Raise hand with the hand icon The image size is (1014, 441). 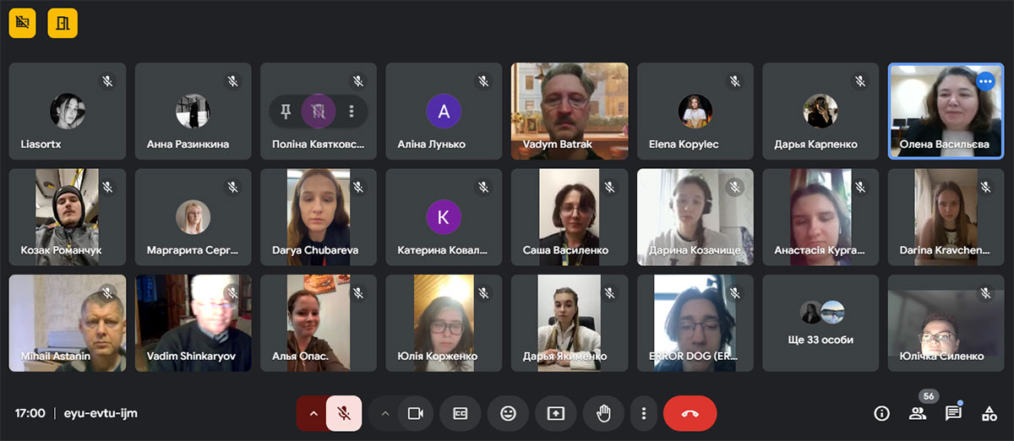click(x=603, y=413)
